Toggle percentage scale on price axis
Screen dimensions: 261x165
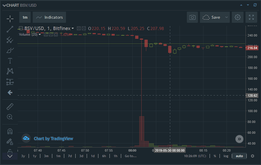(x=215, y=156)
